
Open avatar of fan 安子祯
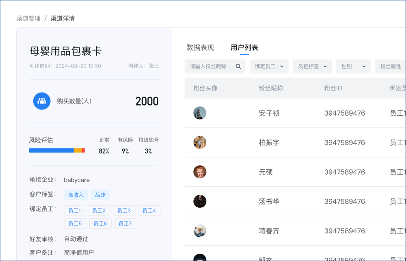click(200, 113)
